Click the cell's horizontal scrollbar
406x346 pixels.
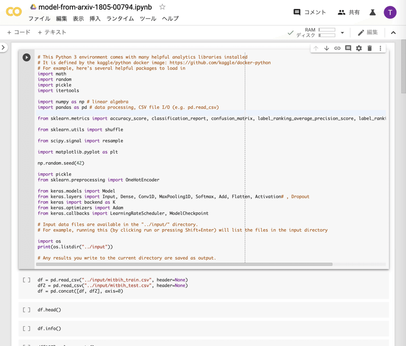[184, 264]
